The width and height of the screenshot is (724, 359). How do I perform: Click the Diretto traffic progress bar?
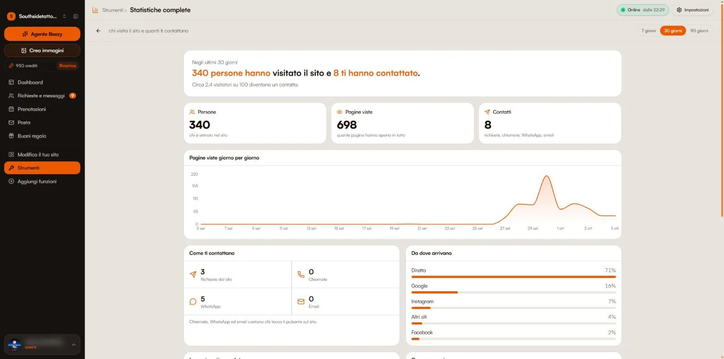pos(513,277)
